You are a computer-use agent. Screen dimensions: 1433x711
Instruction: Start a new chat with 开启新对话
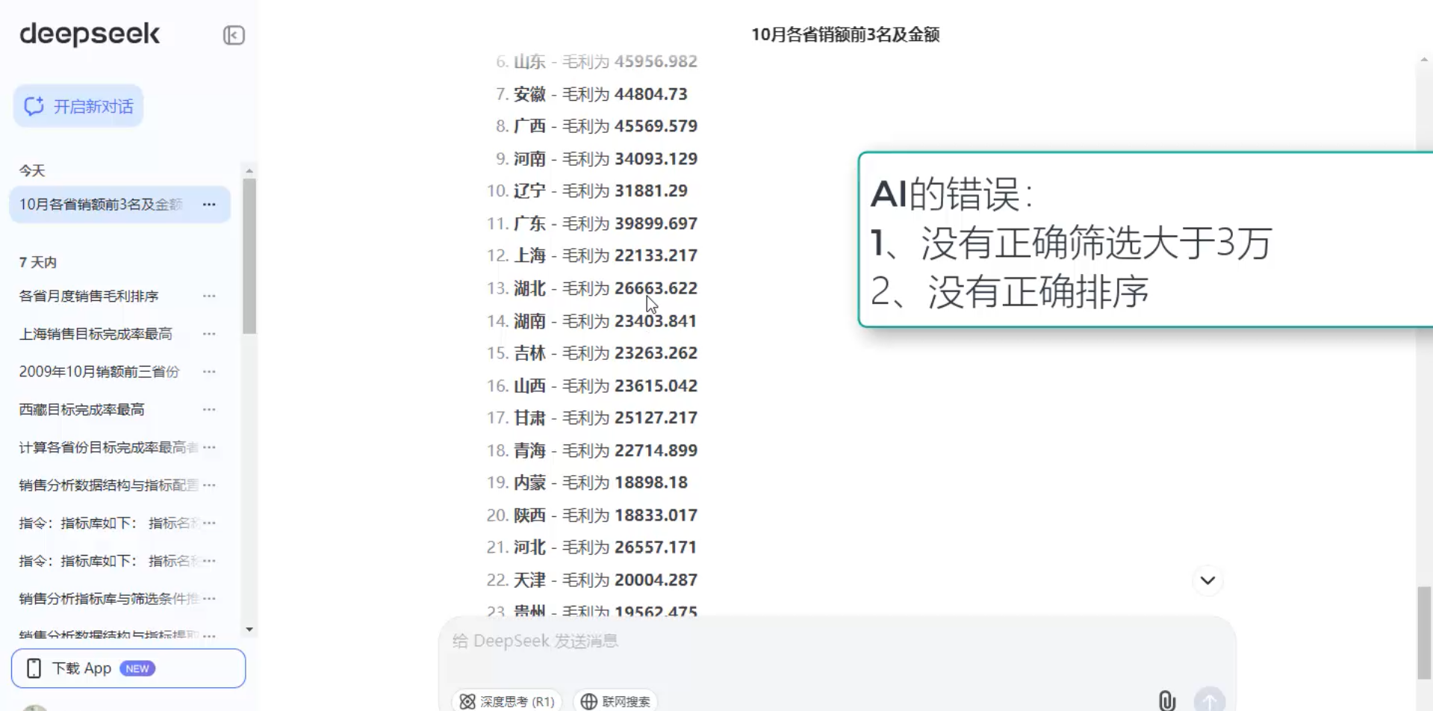[x=78, y=106]
